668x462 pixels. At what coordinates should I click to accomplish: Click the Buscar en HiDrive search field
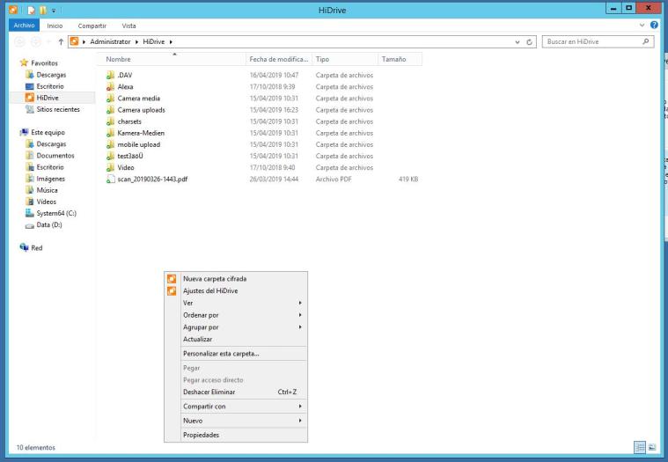(598, 41)
